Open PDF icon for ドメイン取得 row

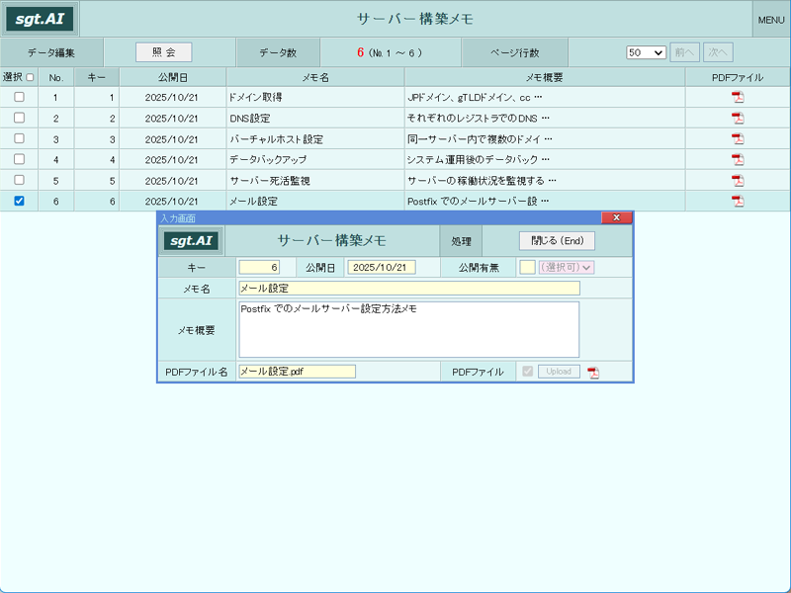[x=738, y=97]
